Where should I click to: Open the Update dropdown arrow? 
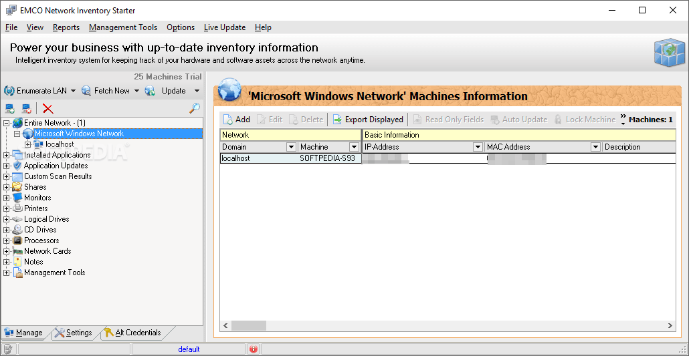(x=197, y=91)
